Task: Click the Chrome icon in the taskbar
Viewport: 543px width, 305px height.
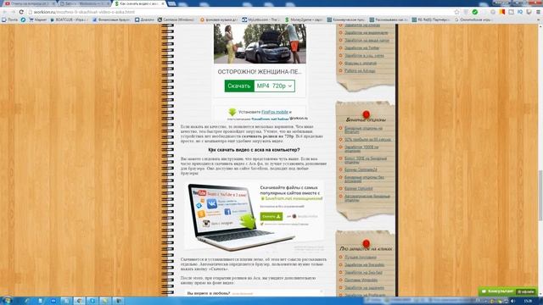Action: (x=79, y=301)
